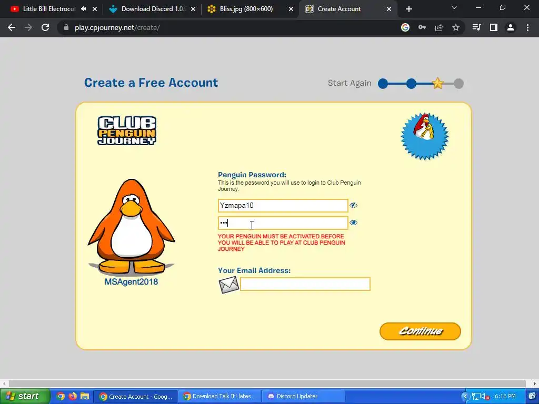Open a new browser tab
Screen dimensions: 539x404
point(408,9)
